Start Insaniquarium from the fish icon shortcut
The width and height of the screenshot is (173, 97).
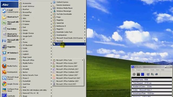[10, 72]
